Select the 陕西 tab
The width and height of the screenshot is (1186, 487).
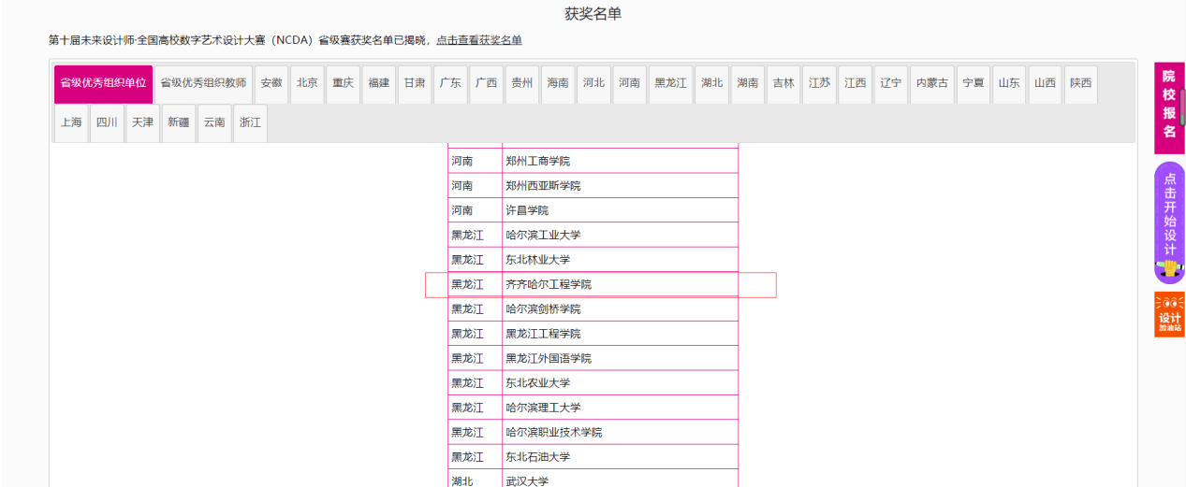pos(1081,83)
